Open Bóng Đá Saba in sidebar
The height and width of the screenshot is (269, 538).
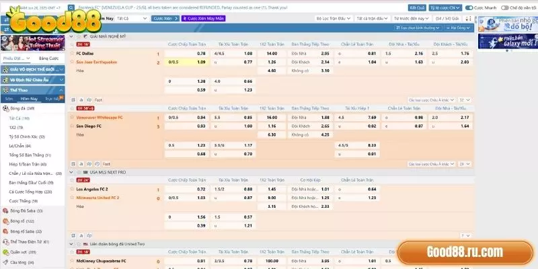[x=26, y=210]
